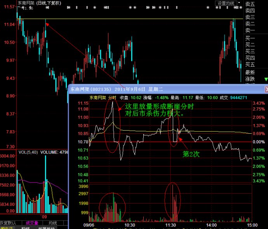Click the lone star marker left of 设置均线 button
This screenshot has height=229, width=268.
(x=208, y=7)
